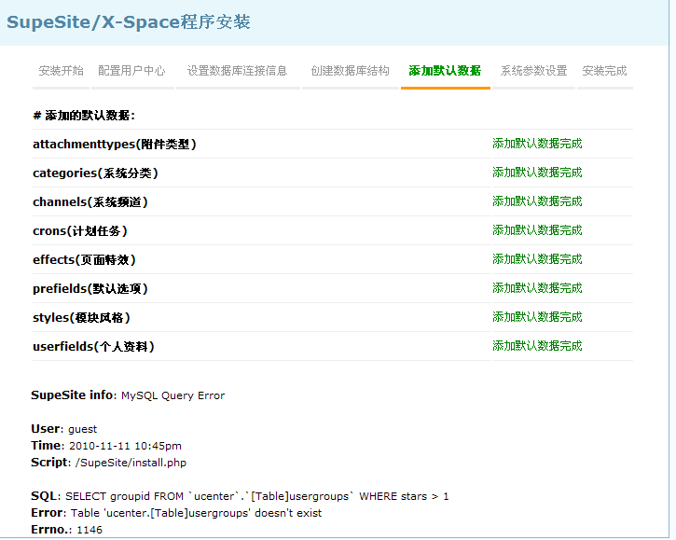The height and width of the screenshot is (540, 676).
Task: Select the styles(模块风格) row label
Action: click(81, 317)
